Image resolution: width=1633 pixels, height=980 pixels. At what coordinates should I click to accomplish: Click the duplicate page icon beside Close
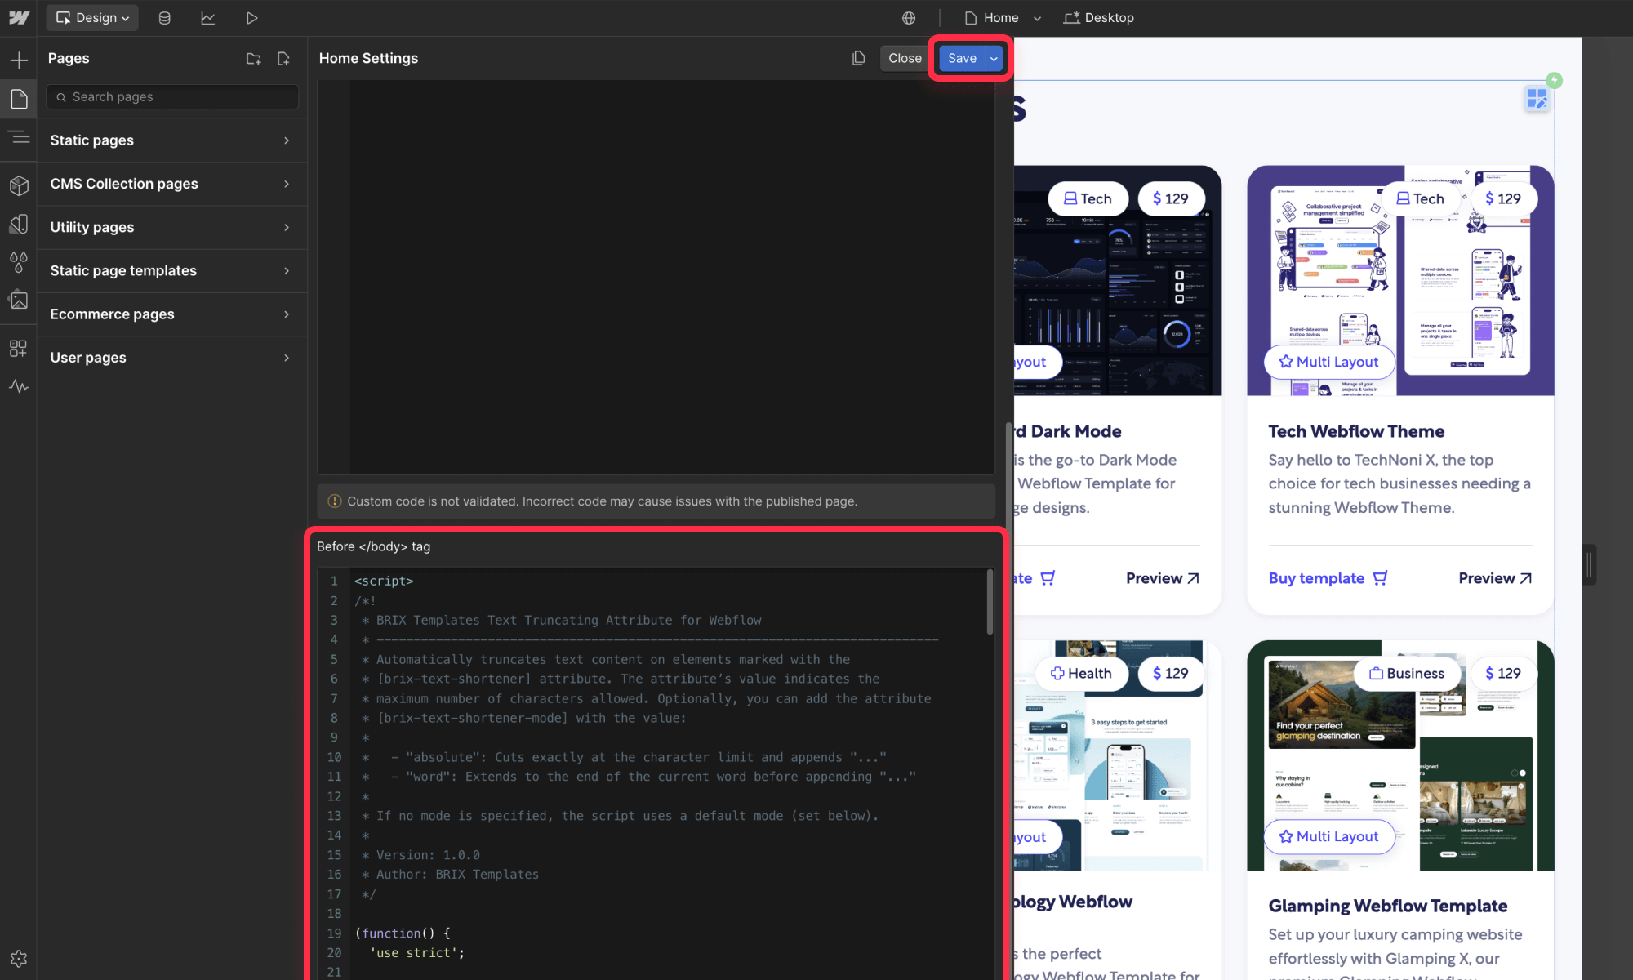tap(858, 58)
